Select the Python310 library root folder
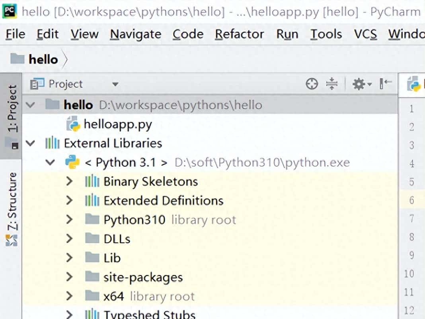The image size is (425, 319). click(x=134, y=220)
